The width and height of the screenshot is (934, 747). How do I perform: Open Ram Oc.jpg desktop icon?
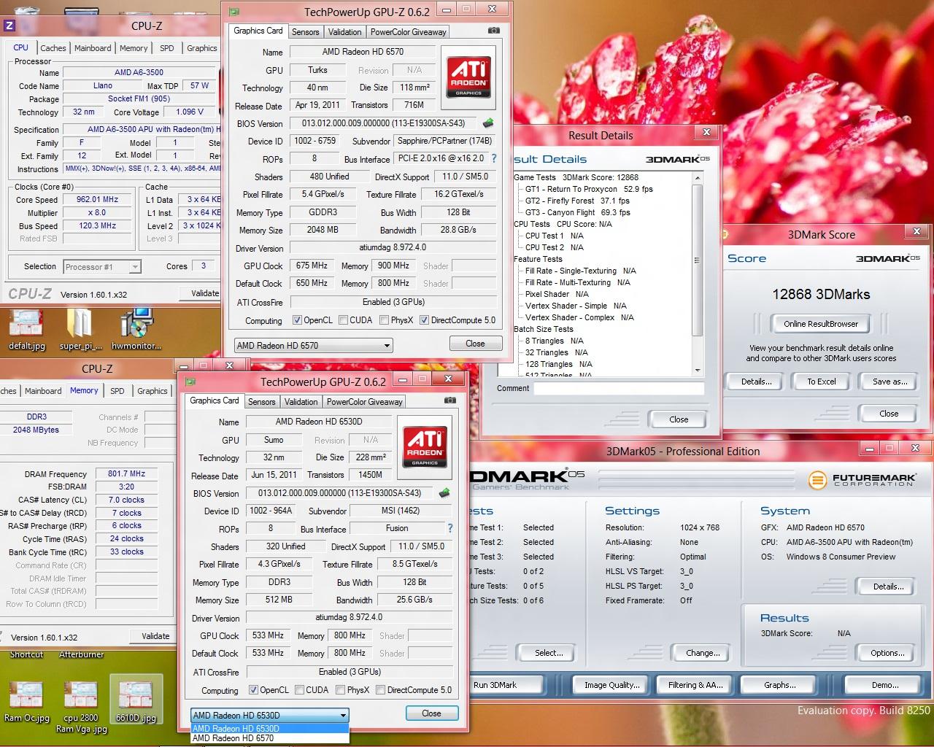(x=27, y=701)
